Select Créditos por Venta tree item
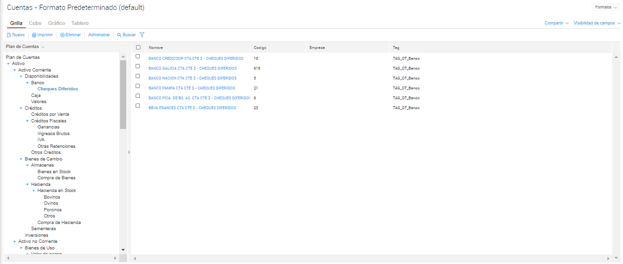Viewport: 623px width, 264px height. [x=50, y=114]
